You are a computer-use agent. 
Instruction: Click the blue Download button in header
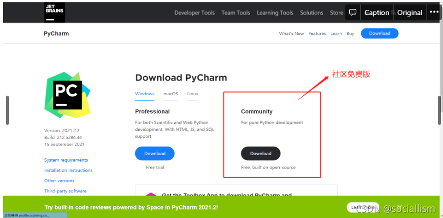(380, 33)
